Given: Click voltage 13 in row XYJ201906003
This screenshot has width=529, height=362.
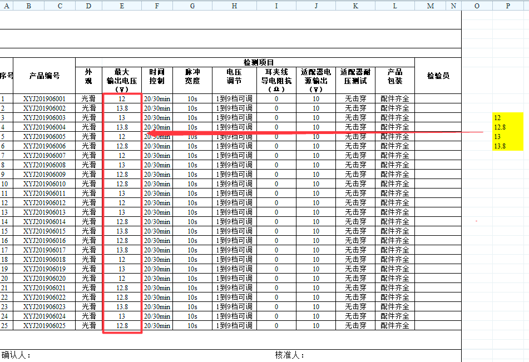Looking at the screenshot, I should click(x=122, y=118).
